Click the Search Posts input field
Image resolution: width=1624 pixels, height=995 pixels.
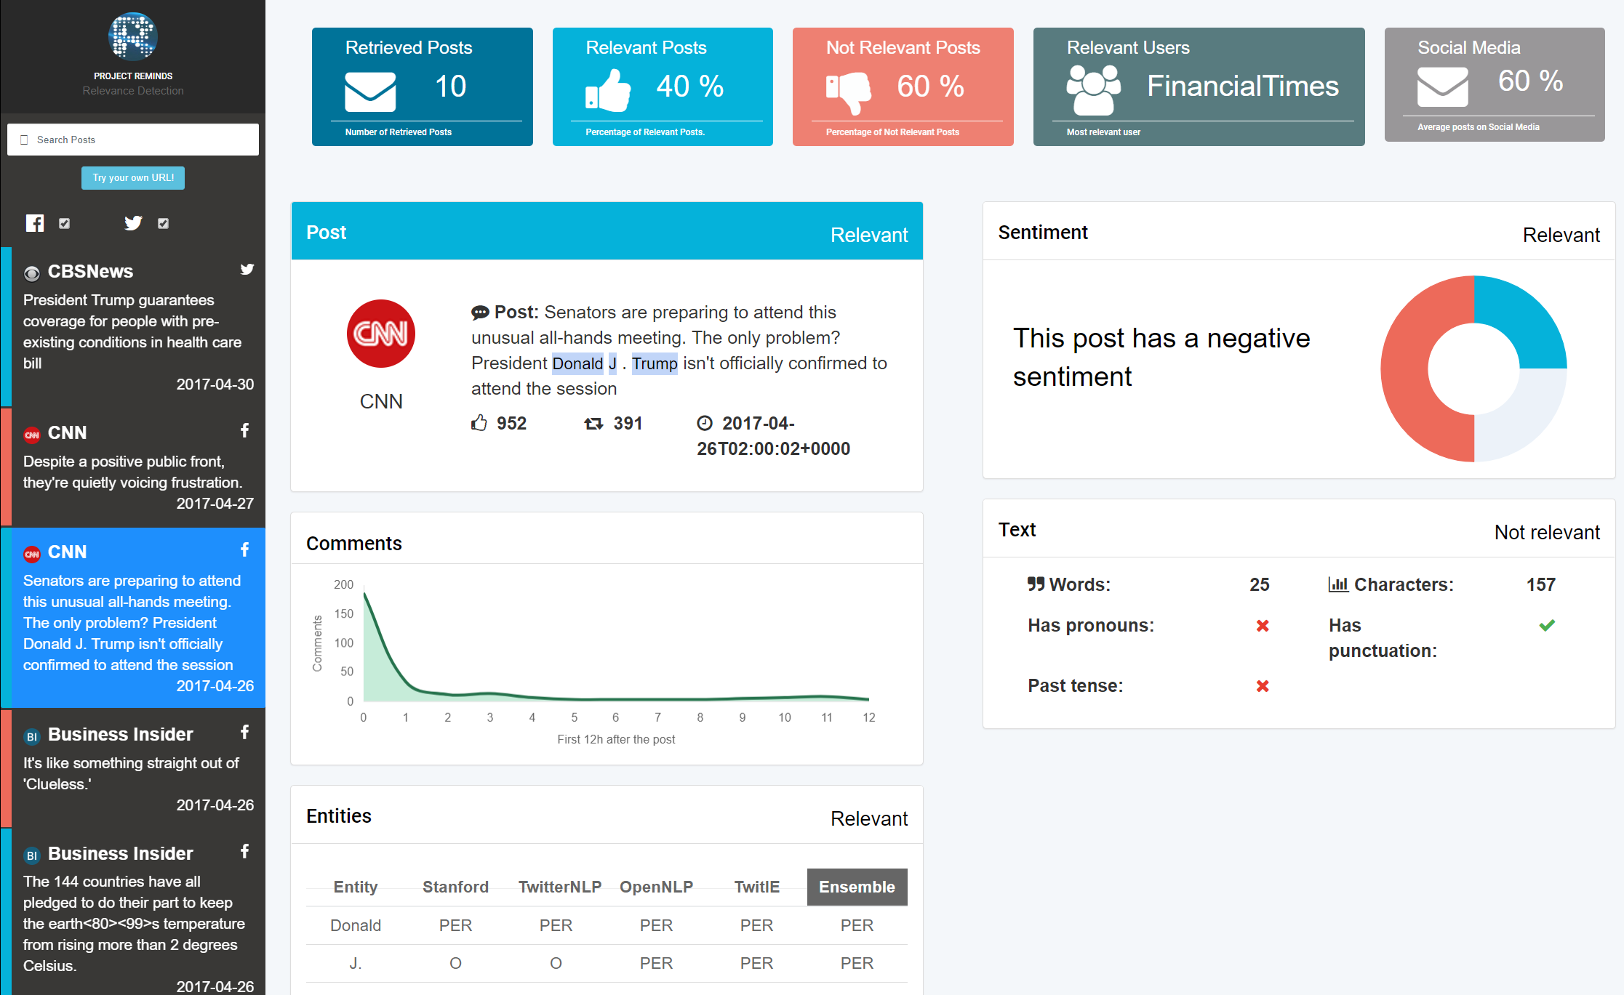[133, 140]
